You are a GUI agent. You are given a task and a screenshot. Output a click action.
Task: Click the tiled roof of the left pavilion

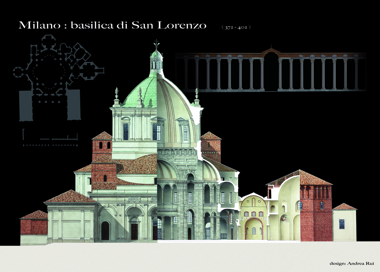pyautogui.click(x=70, y=197)
